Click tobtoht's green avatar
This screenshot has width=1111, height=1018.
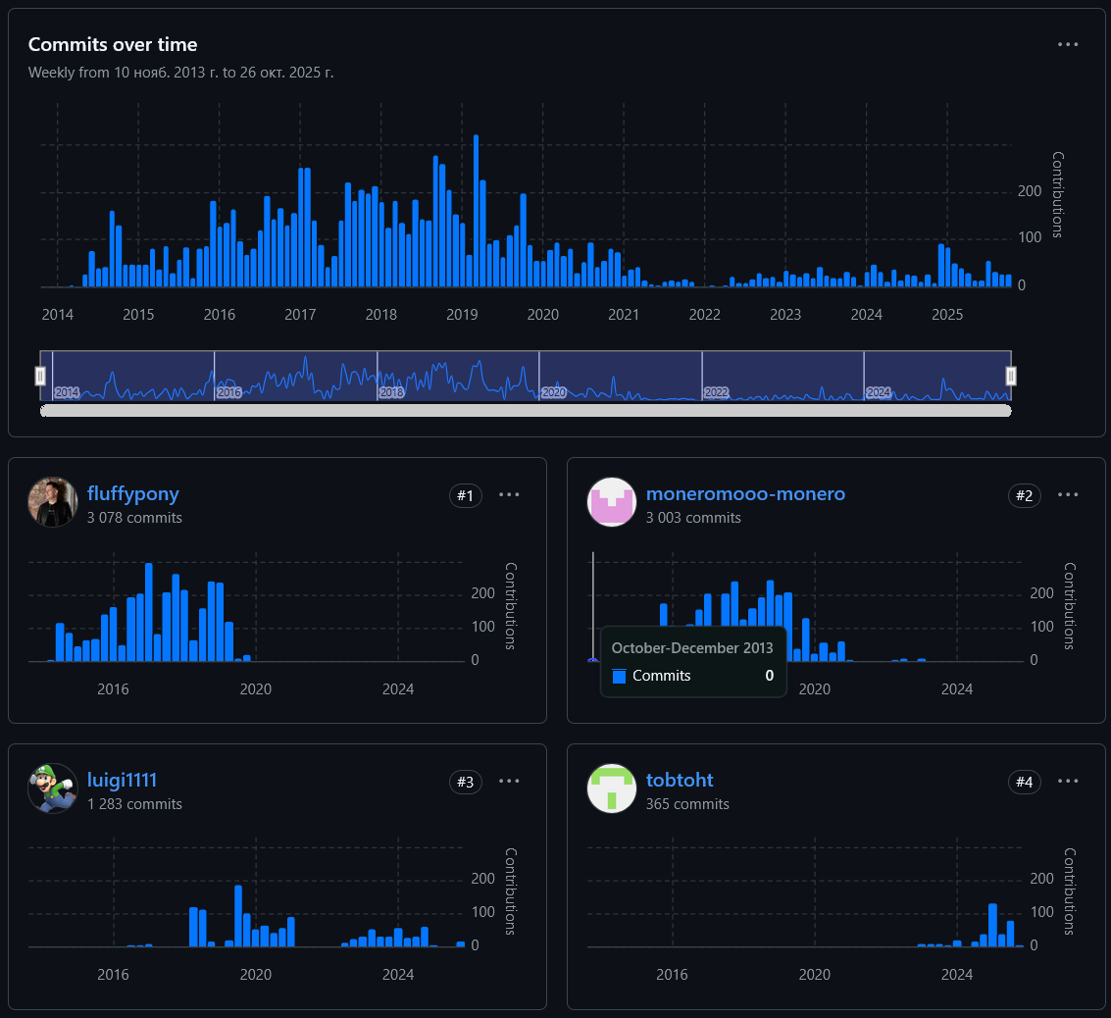click(x=612, y=789)
